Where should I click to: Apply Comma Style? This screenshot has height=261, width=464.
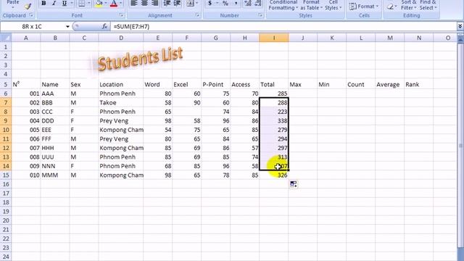coord(236,3)
